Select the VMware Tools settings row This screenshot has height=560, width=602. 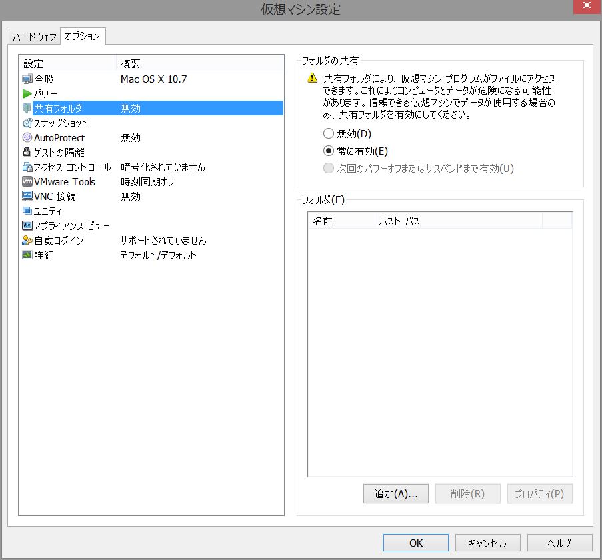pos(151,181)
